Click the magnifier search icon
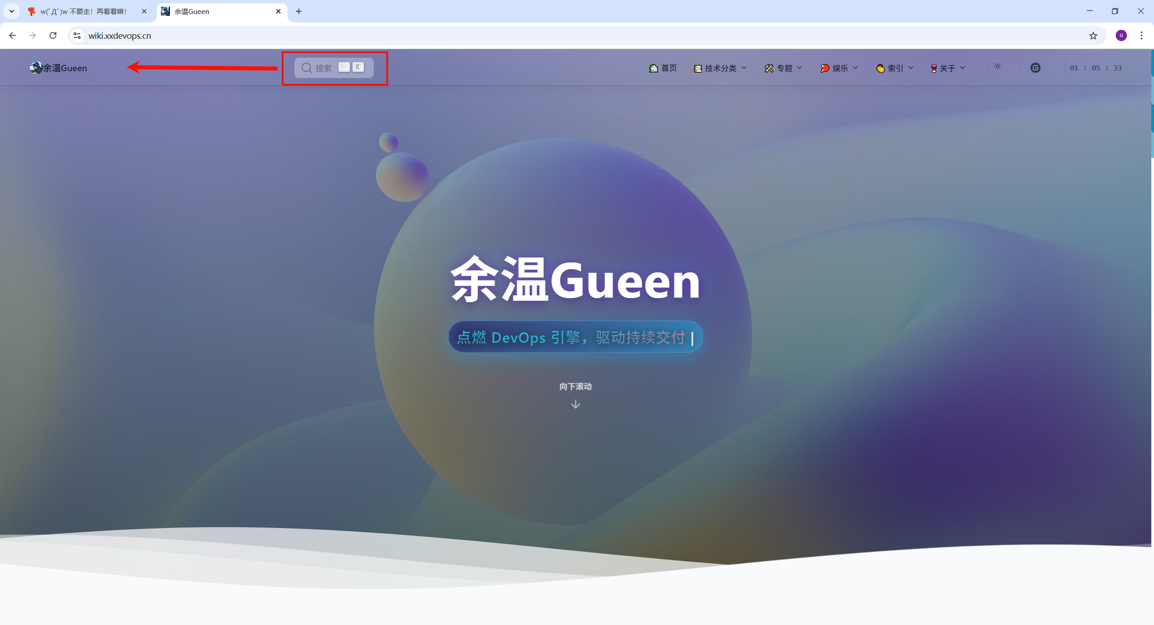1154x625 pixels. [x=307, y=68]
